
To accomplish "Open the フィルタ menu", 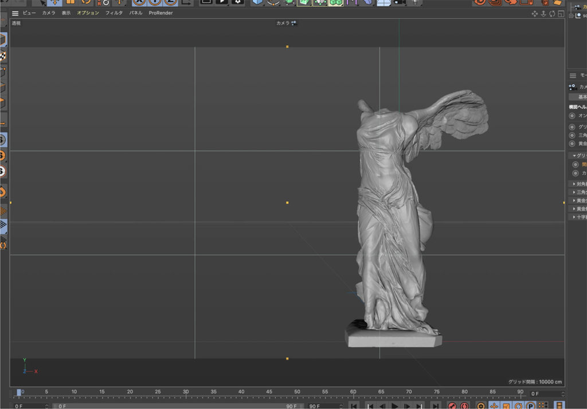I will point(114,13).
